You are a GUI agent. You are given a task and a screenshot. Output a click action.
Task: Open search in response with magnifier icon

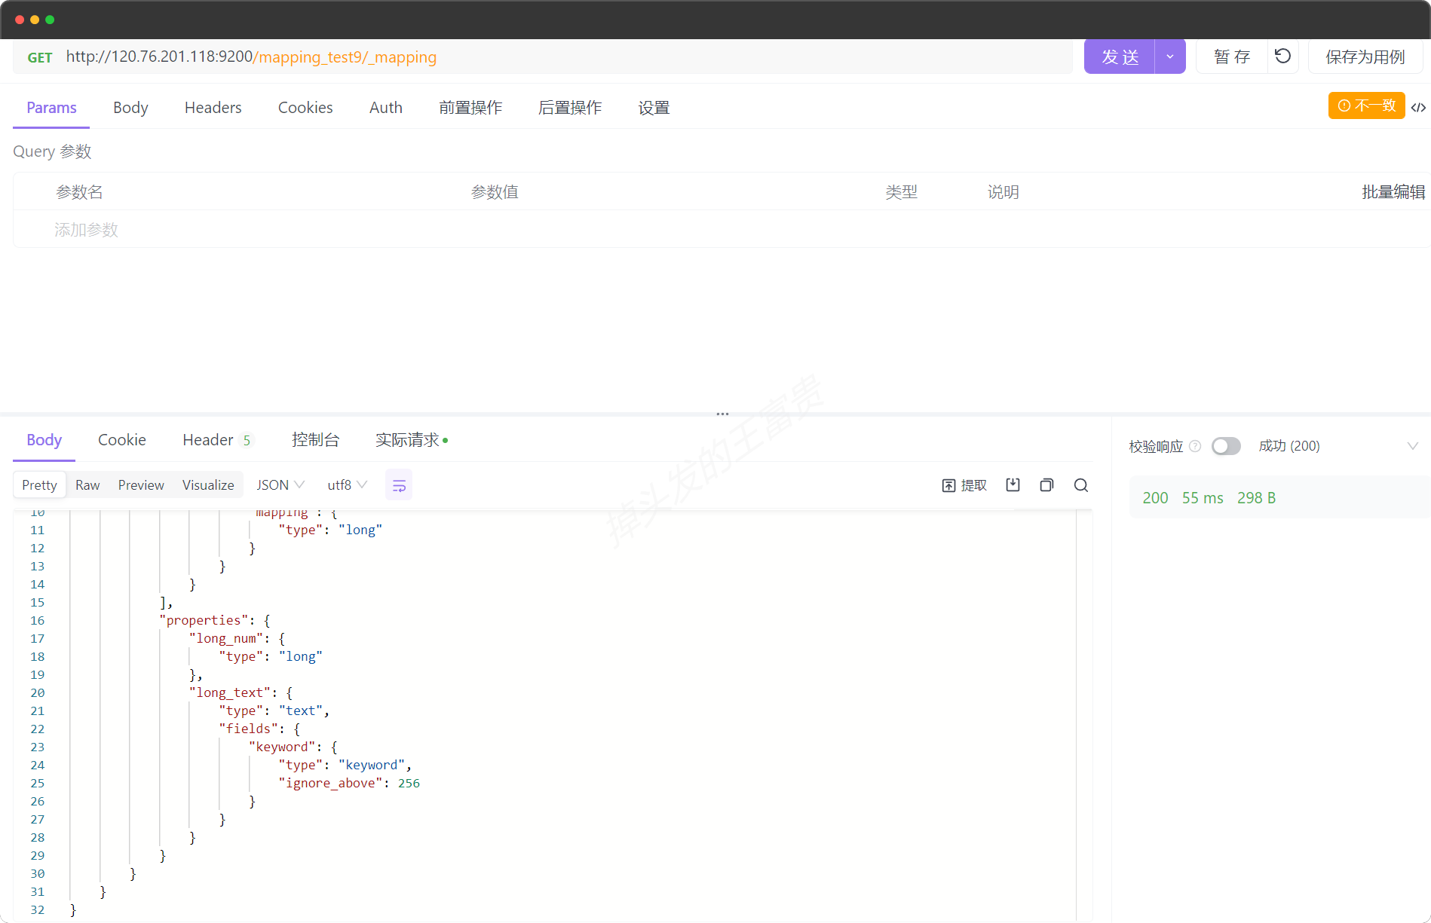(x=1080, y=485)
